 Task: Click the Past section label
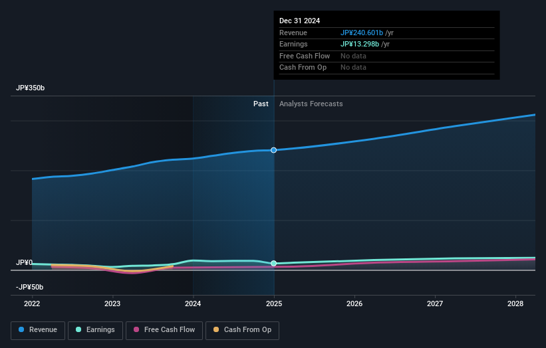pos(261,104)
